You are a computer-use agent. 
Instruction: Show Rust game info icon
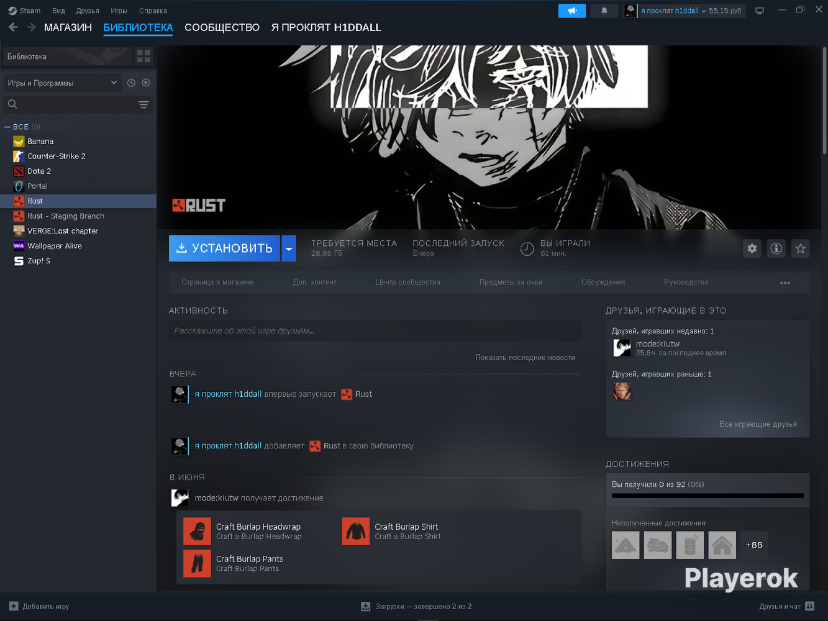pos(776,248)
